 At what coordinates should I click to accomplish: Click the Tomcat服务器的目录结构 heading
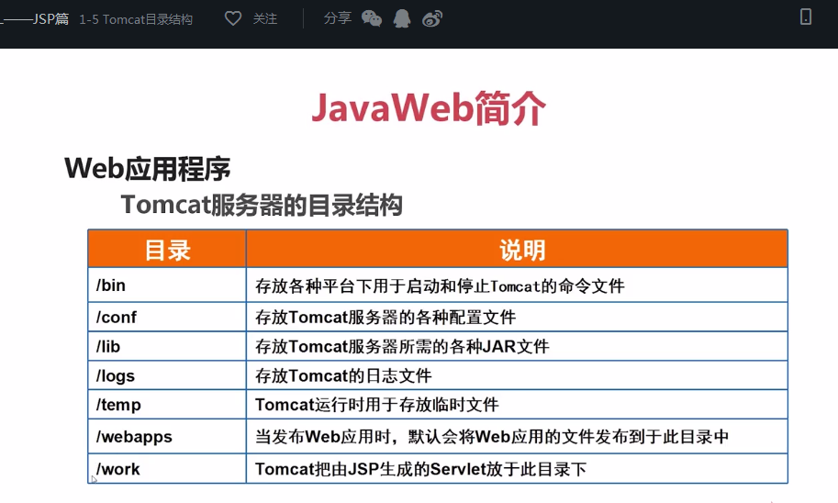coord(262,205)
